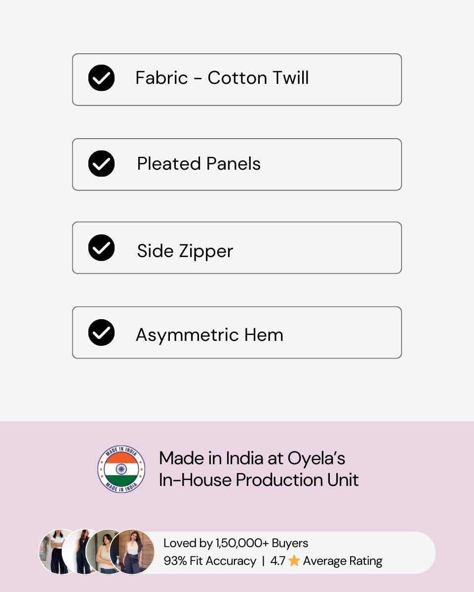Select the Pleated Panels feature box
474x592 pixels.
pyautogui.click(x=237, y=164)
